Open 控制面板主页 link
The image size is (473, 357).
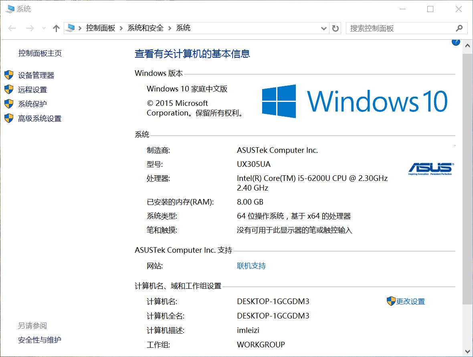click(40, 53)
